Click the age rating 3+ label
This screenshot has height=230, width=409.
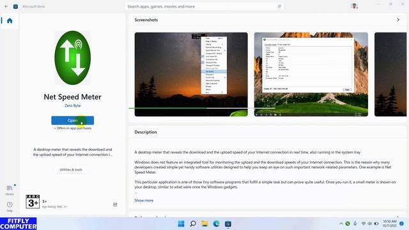(45, 201)
